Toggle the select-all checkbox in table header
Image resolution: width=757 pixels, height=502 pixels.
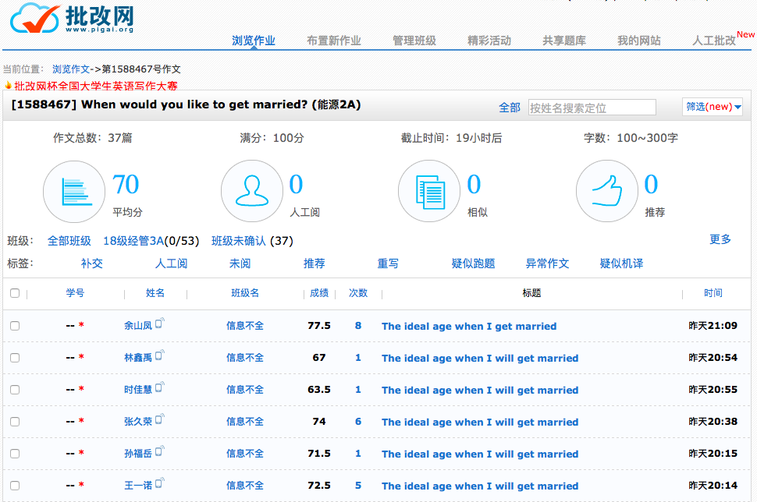pos(15,293)
